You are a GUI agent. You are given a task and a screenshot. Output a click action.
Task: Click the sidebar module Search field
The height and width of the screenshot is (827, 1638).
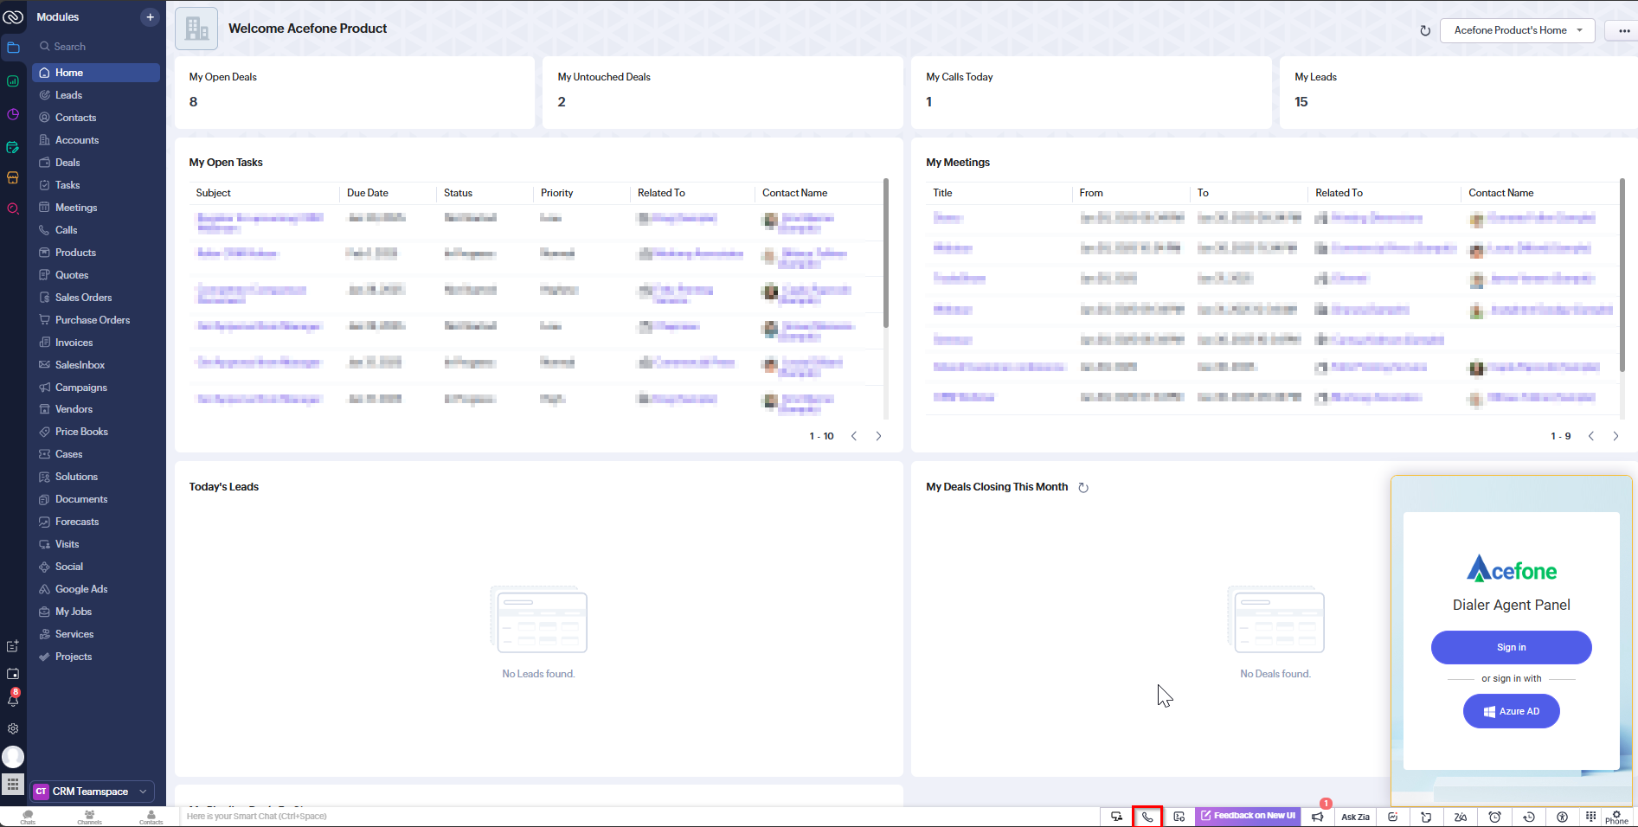(96, 47)
